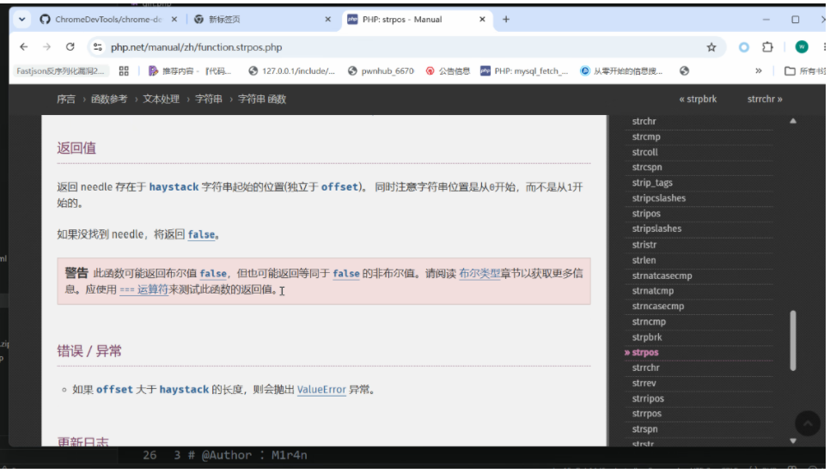The width and height of the screenshot is (830, 473).
Task: Select the PHP: strpos - Manual tab
Action: (417, 20)
